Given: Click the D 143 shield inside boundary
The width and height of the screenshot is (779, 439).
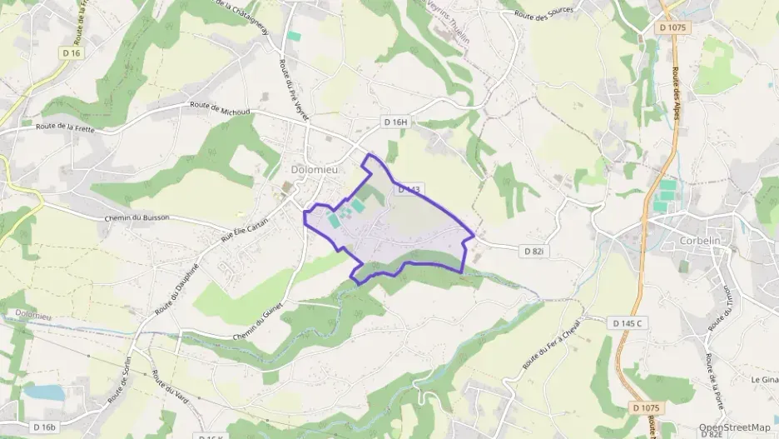Looking at the screenshot, I should pyautogui.click(x=409, y=190).
